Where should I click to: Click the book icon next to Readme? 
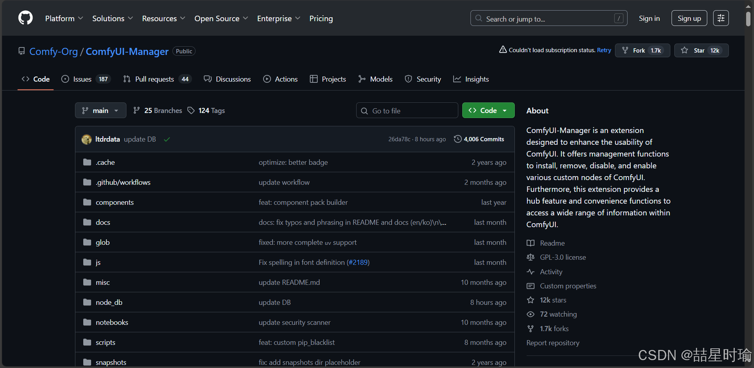pos(531,243)
